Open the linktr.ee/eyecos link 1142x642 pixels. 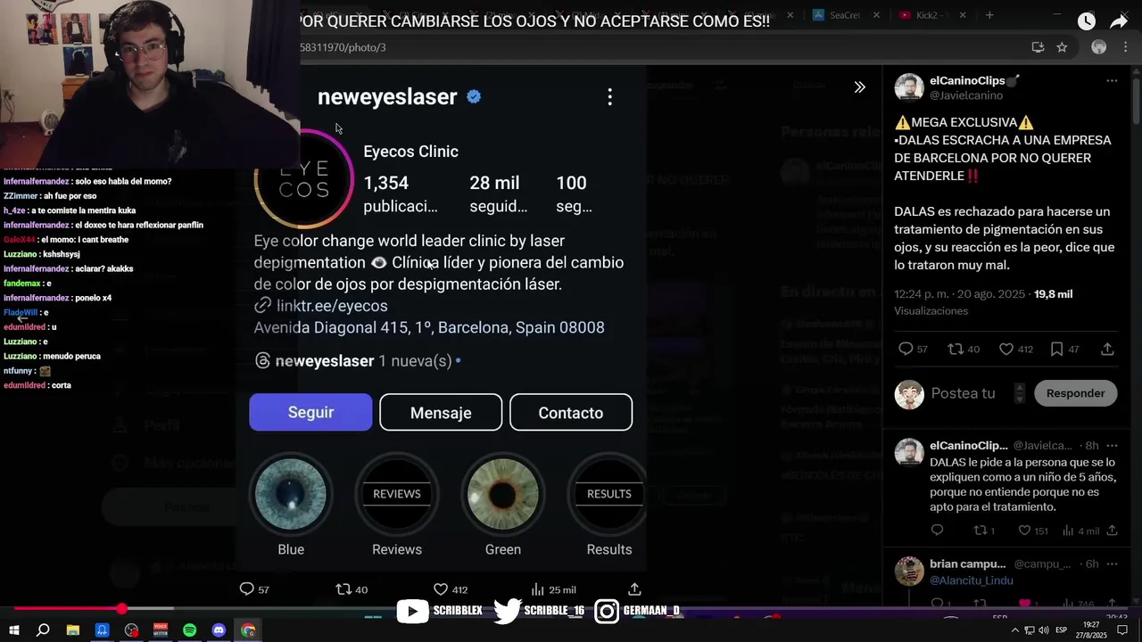point(332,306)
